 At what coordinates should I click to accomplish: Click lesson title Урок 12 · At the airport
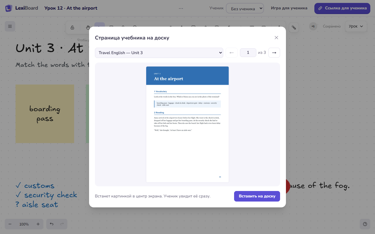[x=71, y=8]
